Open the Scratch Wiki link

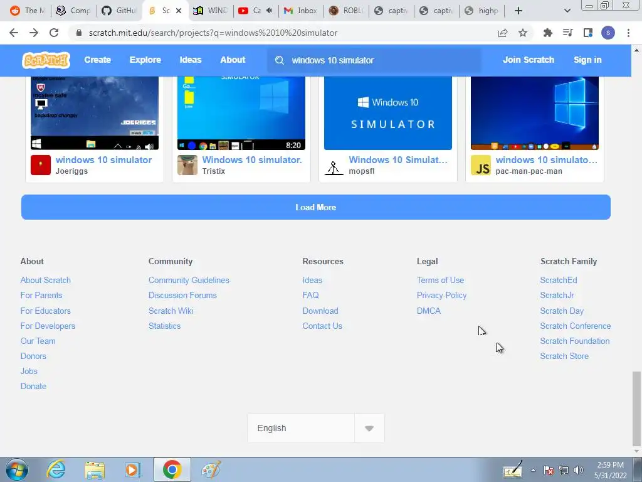coord(171,311)
